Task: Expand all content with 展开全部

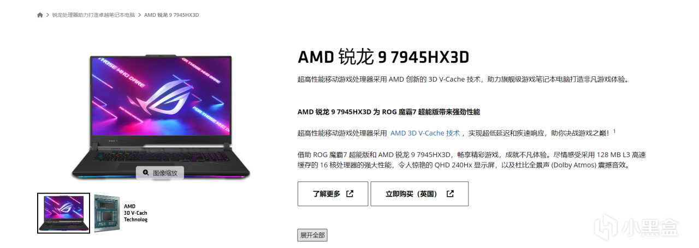Action: pos(312,235)
